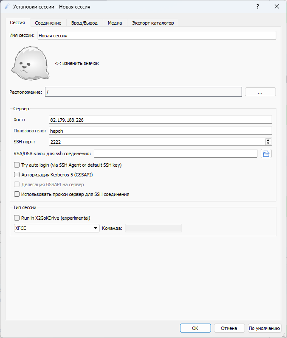Decrease SSH port with down arrow

click(268, 144)
